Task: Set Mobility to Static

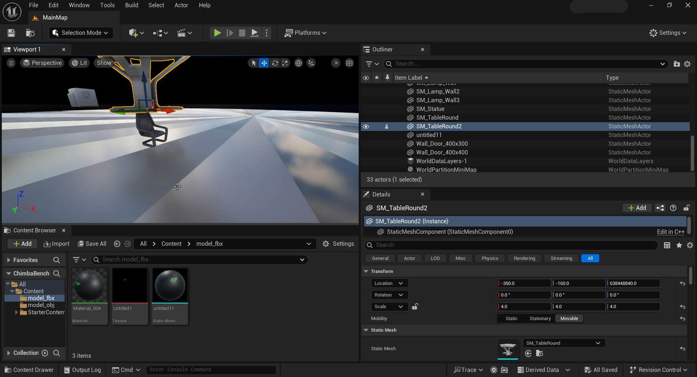Action: pyautogui.click(x=511, y=319)
